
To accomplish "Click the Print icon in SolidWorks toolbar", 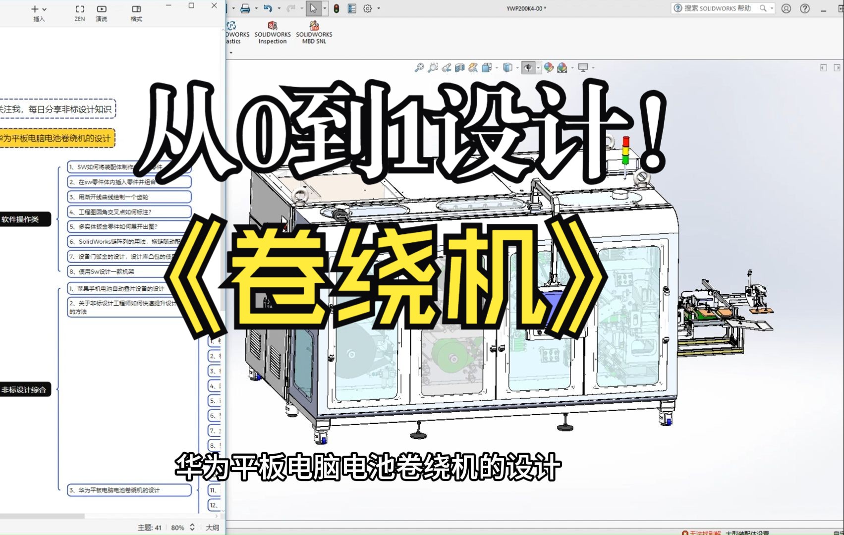I will 245,8.
